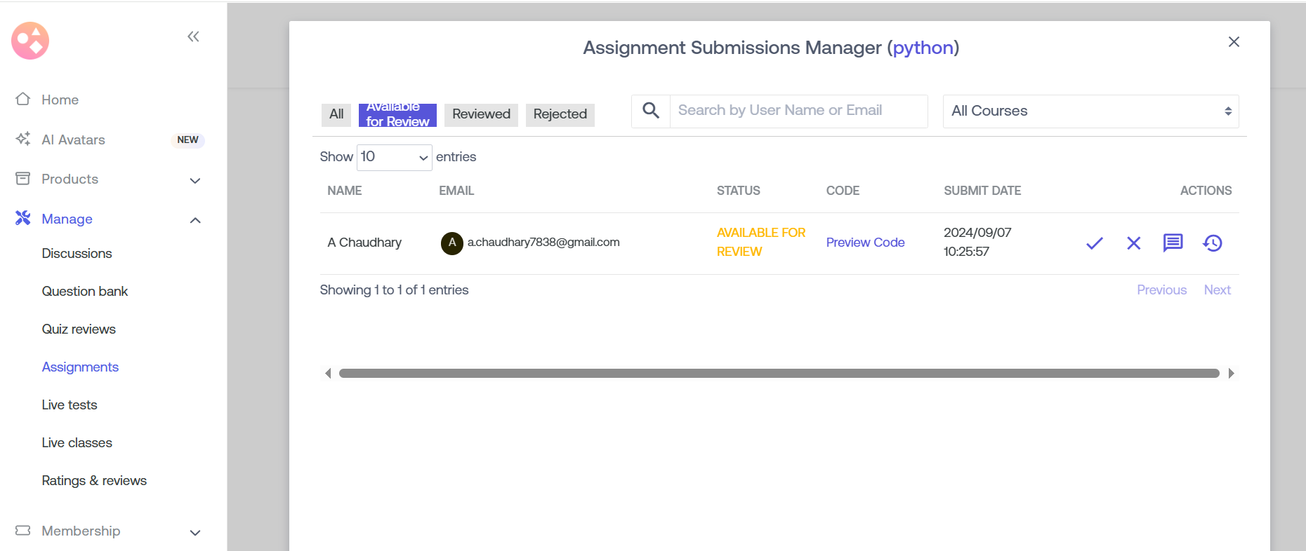The height and width of the screenshot is (551, 1306).
Task: Collapse sidebar with double chevron icon
Action: click(193, 36)
